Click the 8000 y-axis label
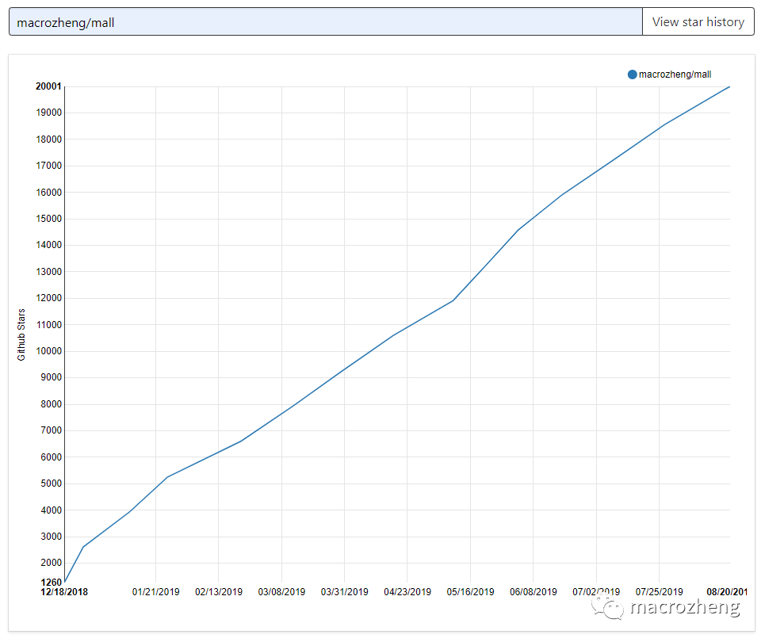 pos(51,404)
